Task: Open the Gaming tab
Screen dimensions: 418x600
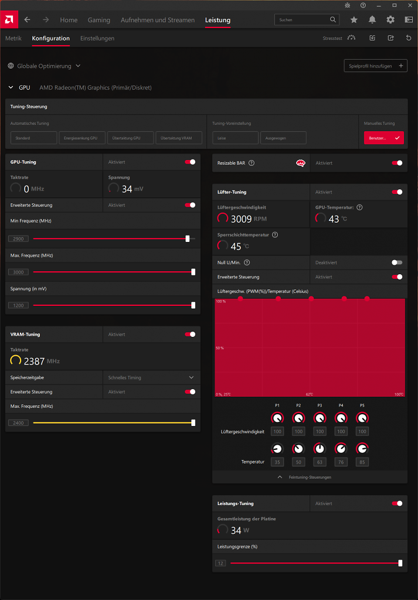Action: click(x=98, y=20)
